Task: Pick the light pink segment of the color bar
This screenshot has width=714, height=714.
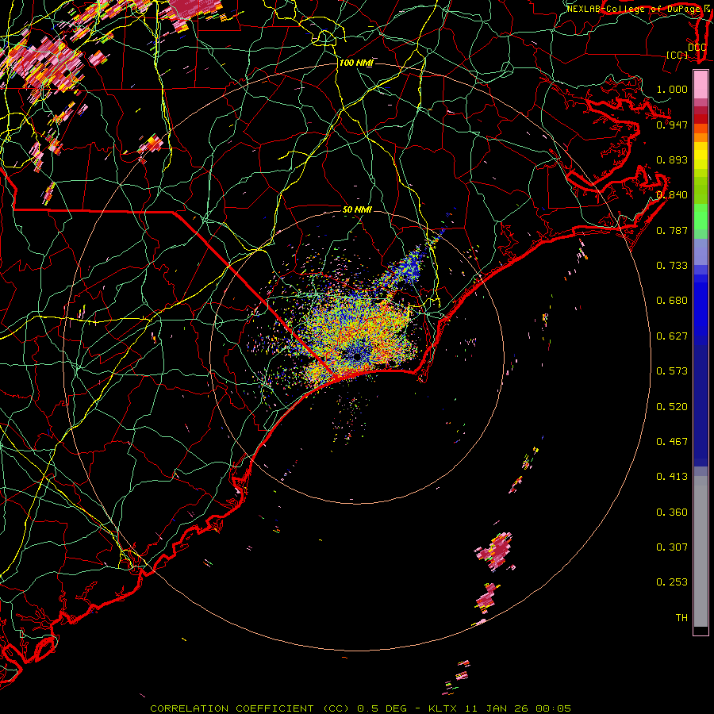Action: click(701, 84)
